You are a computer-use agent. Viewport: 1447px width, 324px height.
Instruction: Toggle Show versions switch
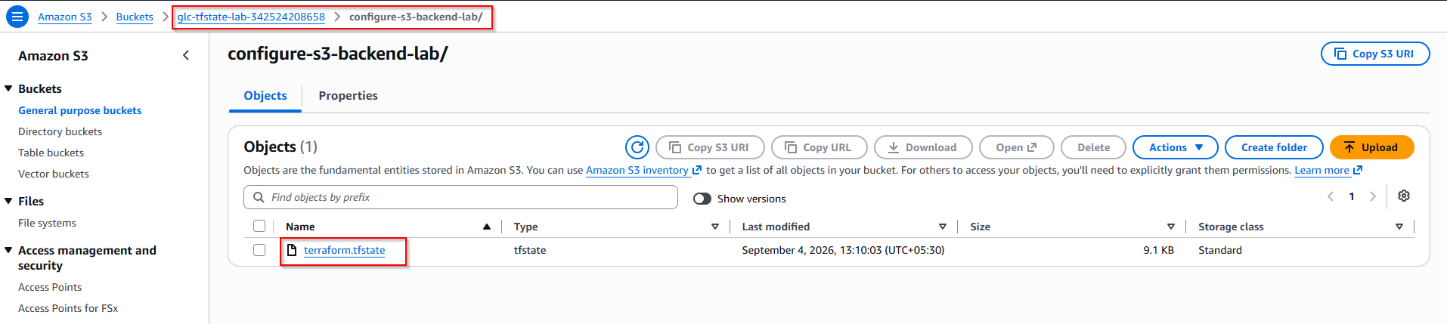(x=702, y=199)
